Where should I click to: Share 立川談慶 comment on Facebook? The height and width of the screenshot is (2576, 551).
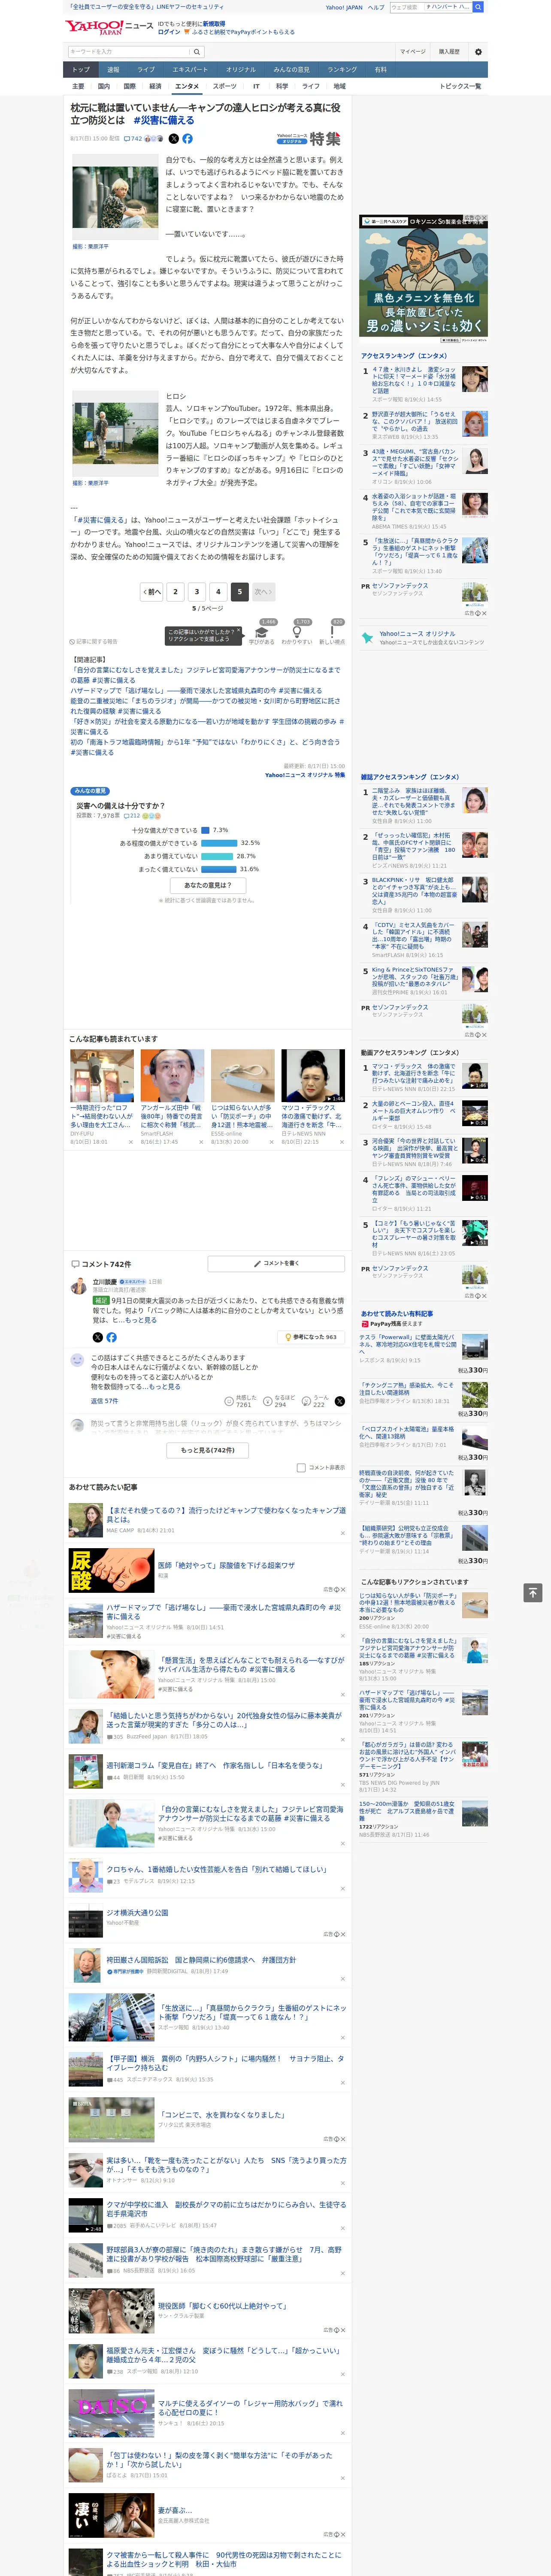point(111,1337)
